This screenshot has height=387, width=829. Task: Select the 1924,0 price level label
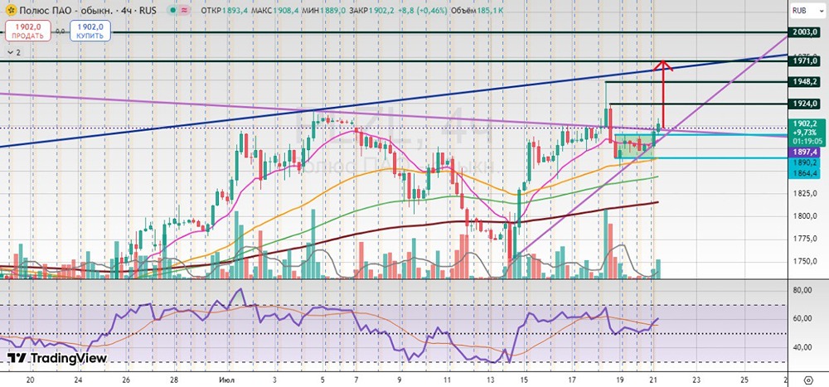pyautogui.click(x=805, y=104)
